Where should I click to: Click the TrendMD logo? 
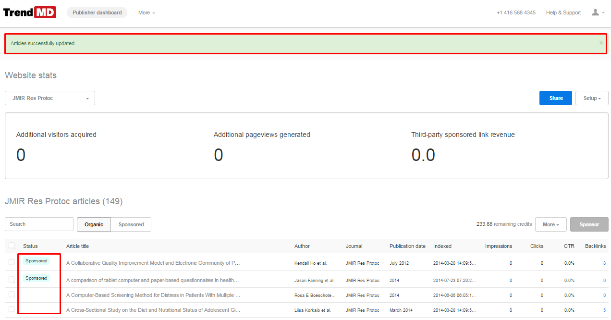30,12
